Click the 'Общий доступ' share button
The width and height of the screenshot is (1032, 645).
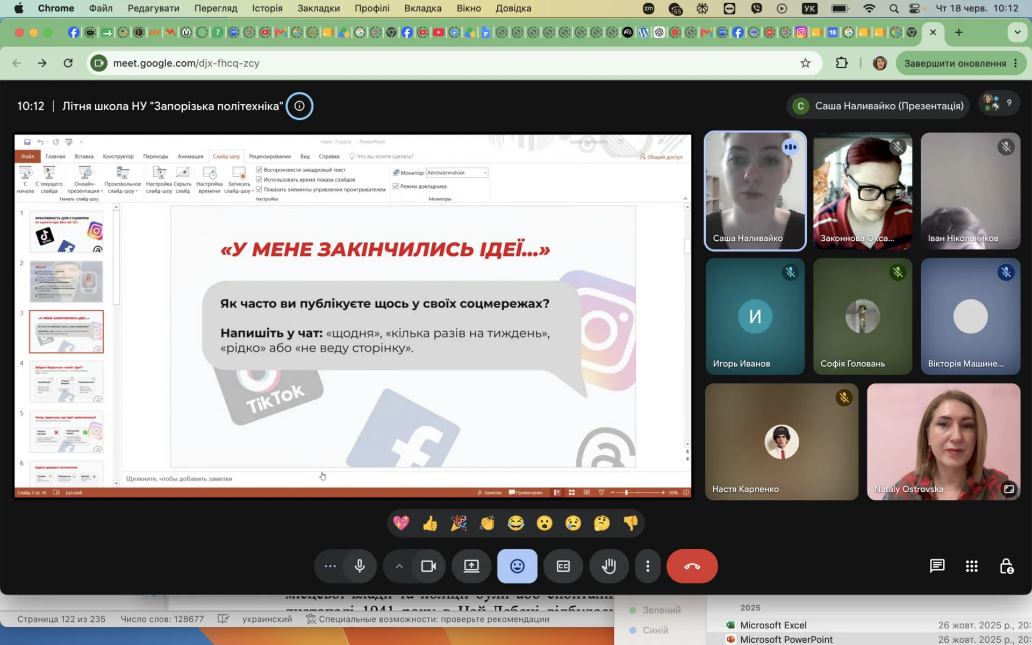tap(661, 157)
